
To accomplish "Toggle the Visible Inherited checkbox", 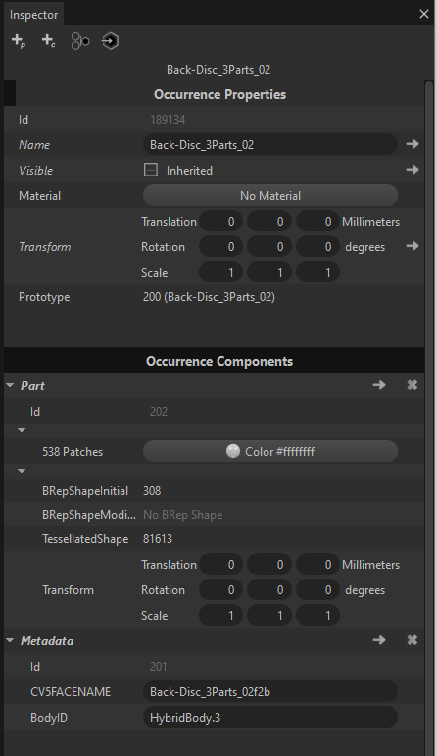I will (151, 170).
